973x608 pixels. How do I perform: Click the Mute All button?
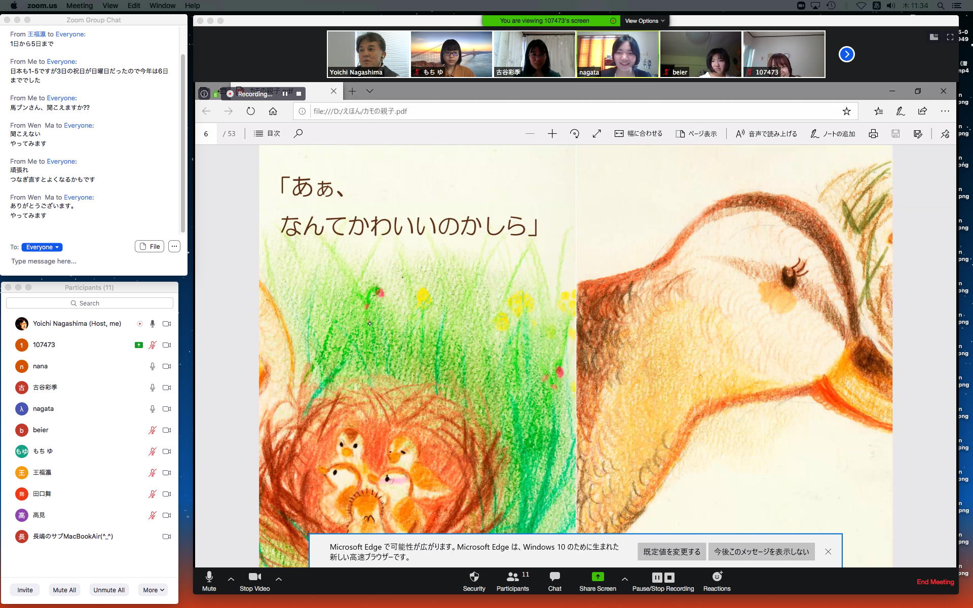(x=64, y=590)
